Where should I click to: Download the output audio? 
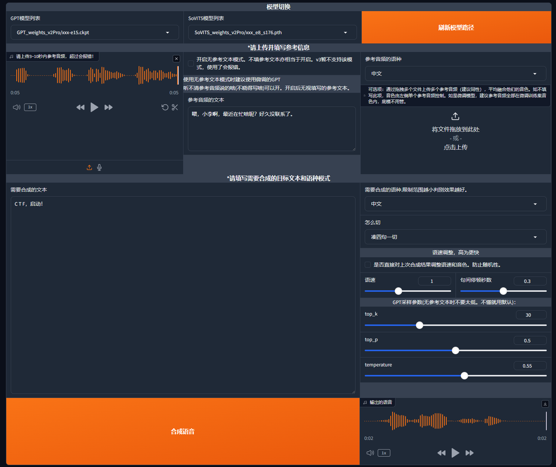(545, 404)
